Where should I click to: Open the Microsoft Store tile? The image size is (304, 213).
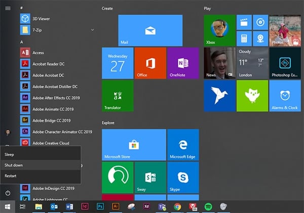(x=134, y=145)
